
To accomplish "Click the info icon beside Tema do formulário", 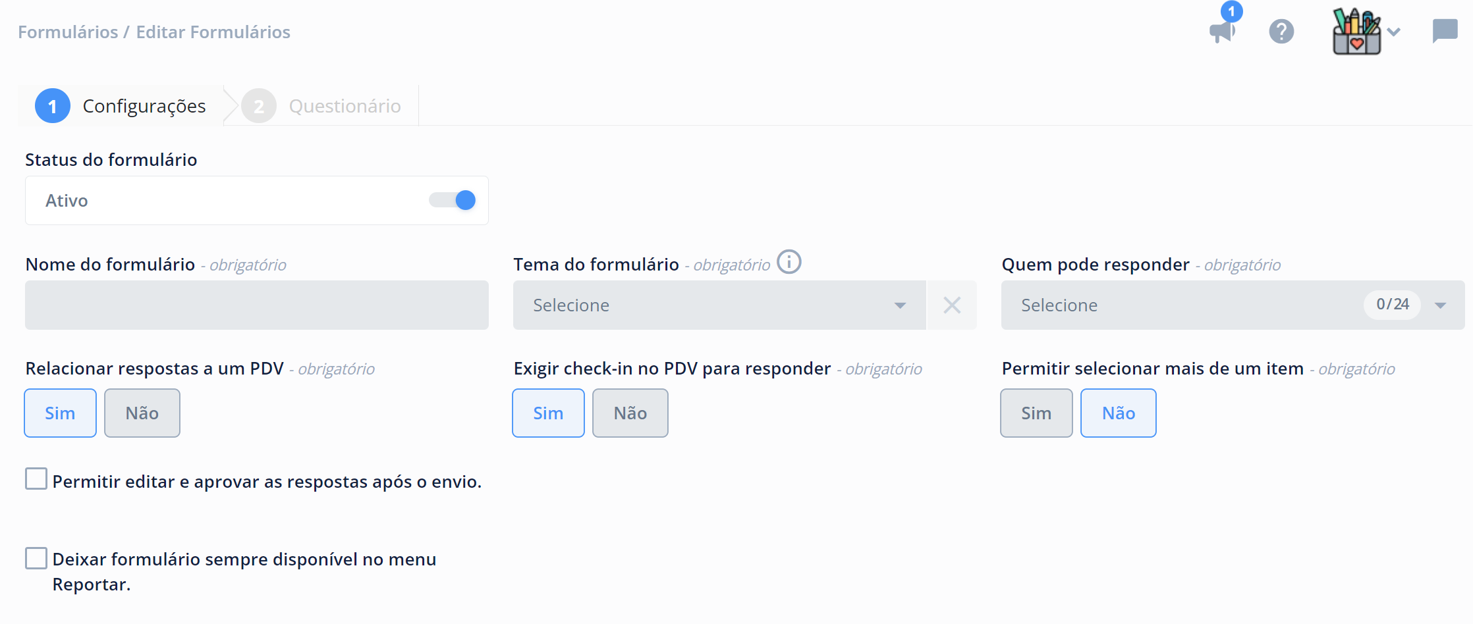I will tap(789, 262).
